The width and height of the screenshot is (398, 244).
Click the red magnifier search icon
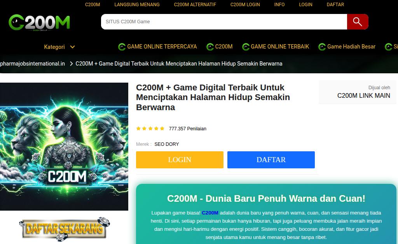(358, 22)
